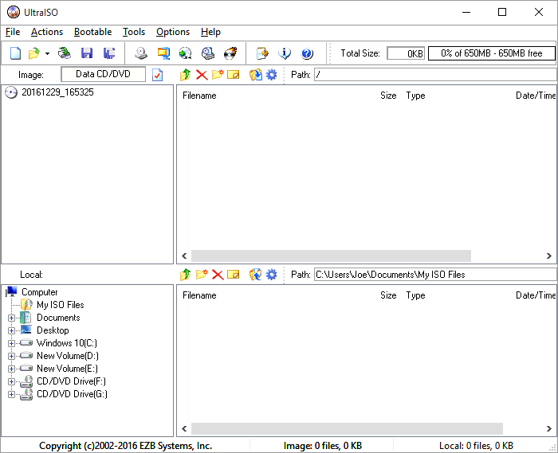Click the Burn CD/DVD Image flame icon
This screenshot has height=453, width=558.
coord(230,53)
